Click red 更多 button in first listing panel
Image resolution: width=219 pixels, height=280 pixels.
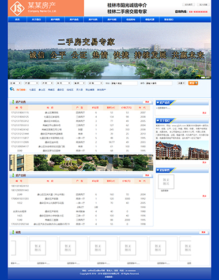click(x=147, y=102)
